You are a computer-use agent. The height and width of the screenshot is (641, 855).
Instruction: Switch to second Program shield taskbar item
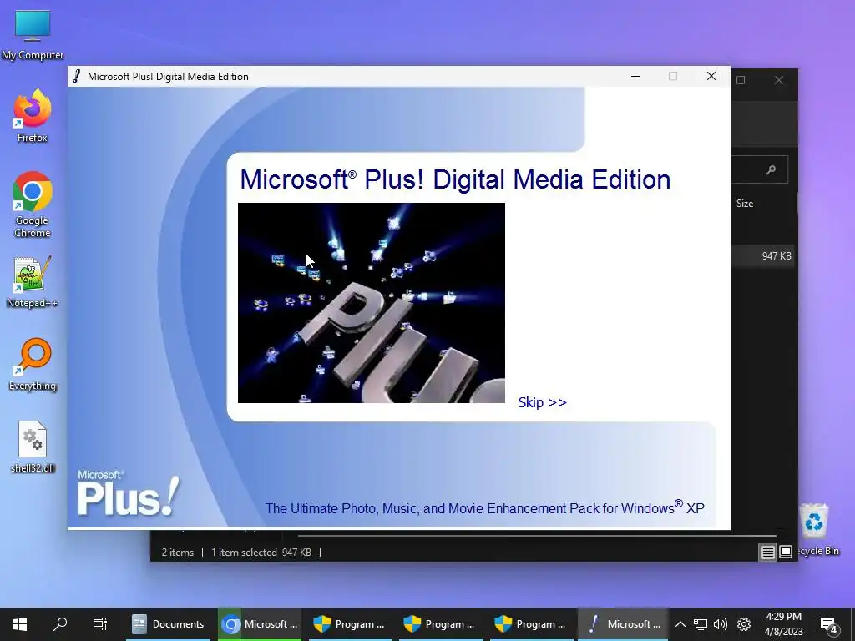point(441,624)
